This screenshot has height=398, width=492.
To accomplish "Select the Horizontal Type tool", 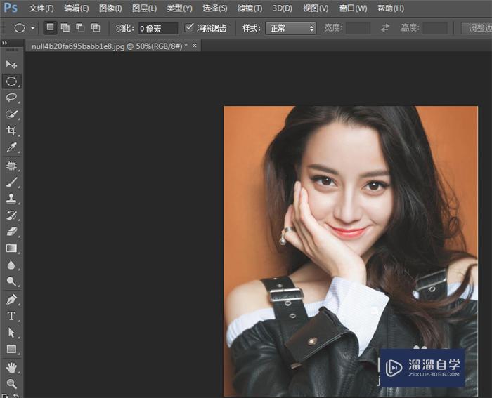I will tap(11, 316).
